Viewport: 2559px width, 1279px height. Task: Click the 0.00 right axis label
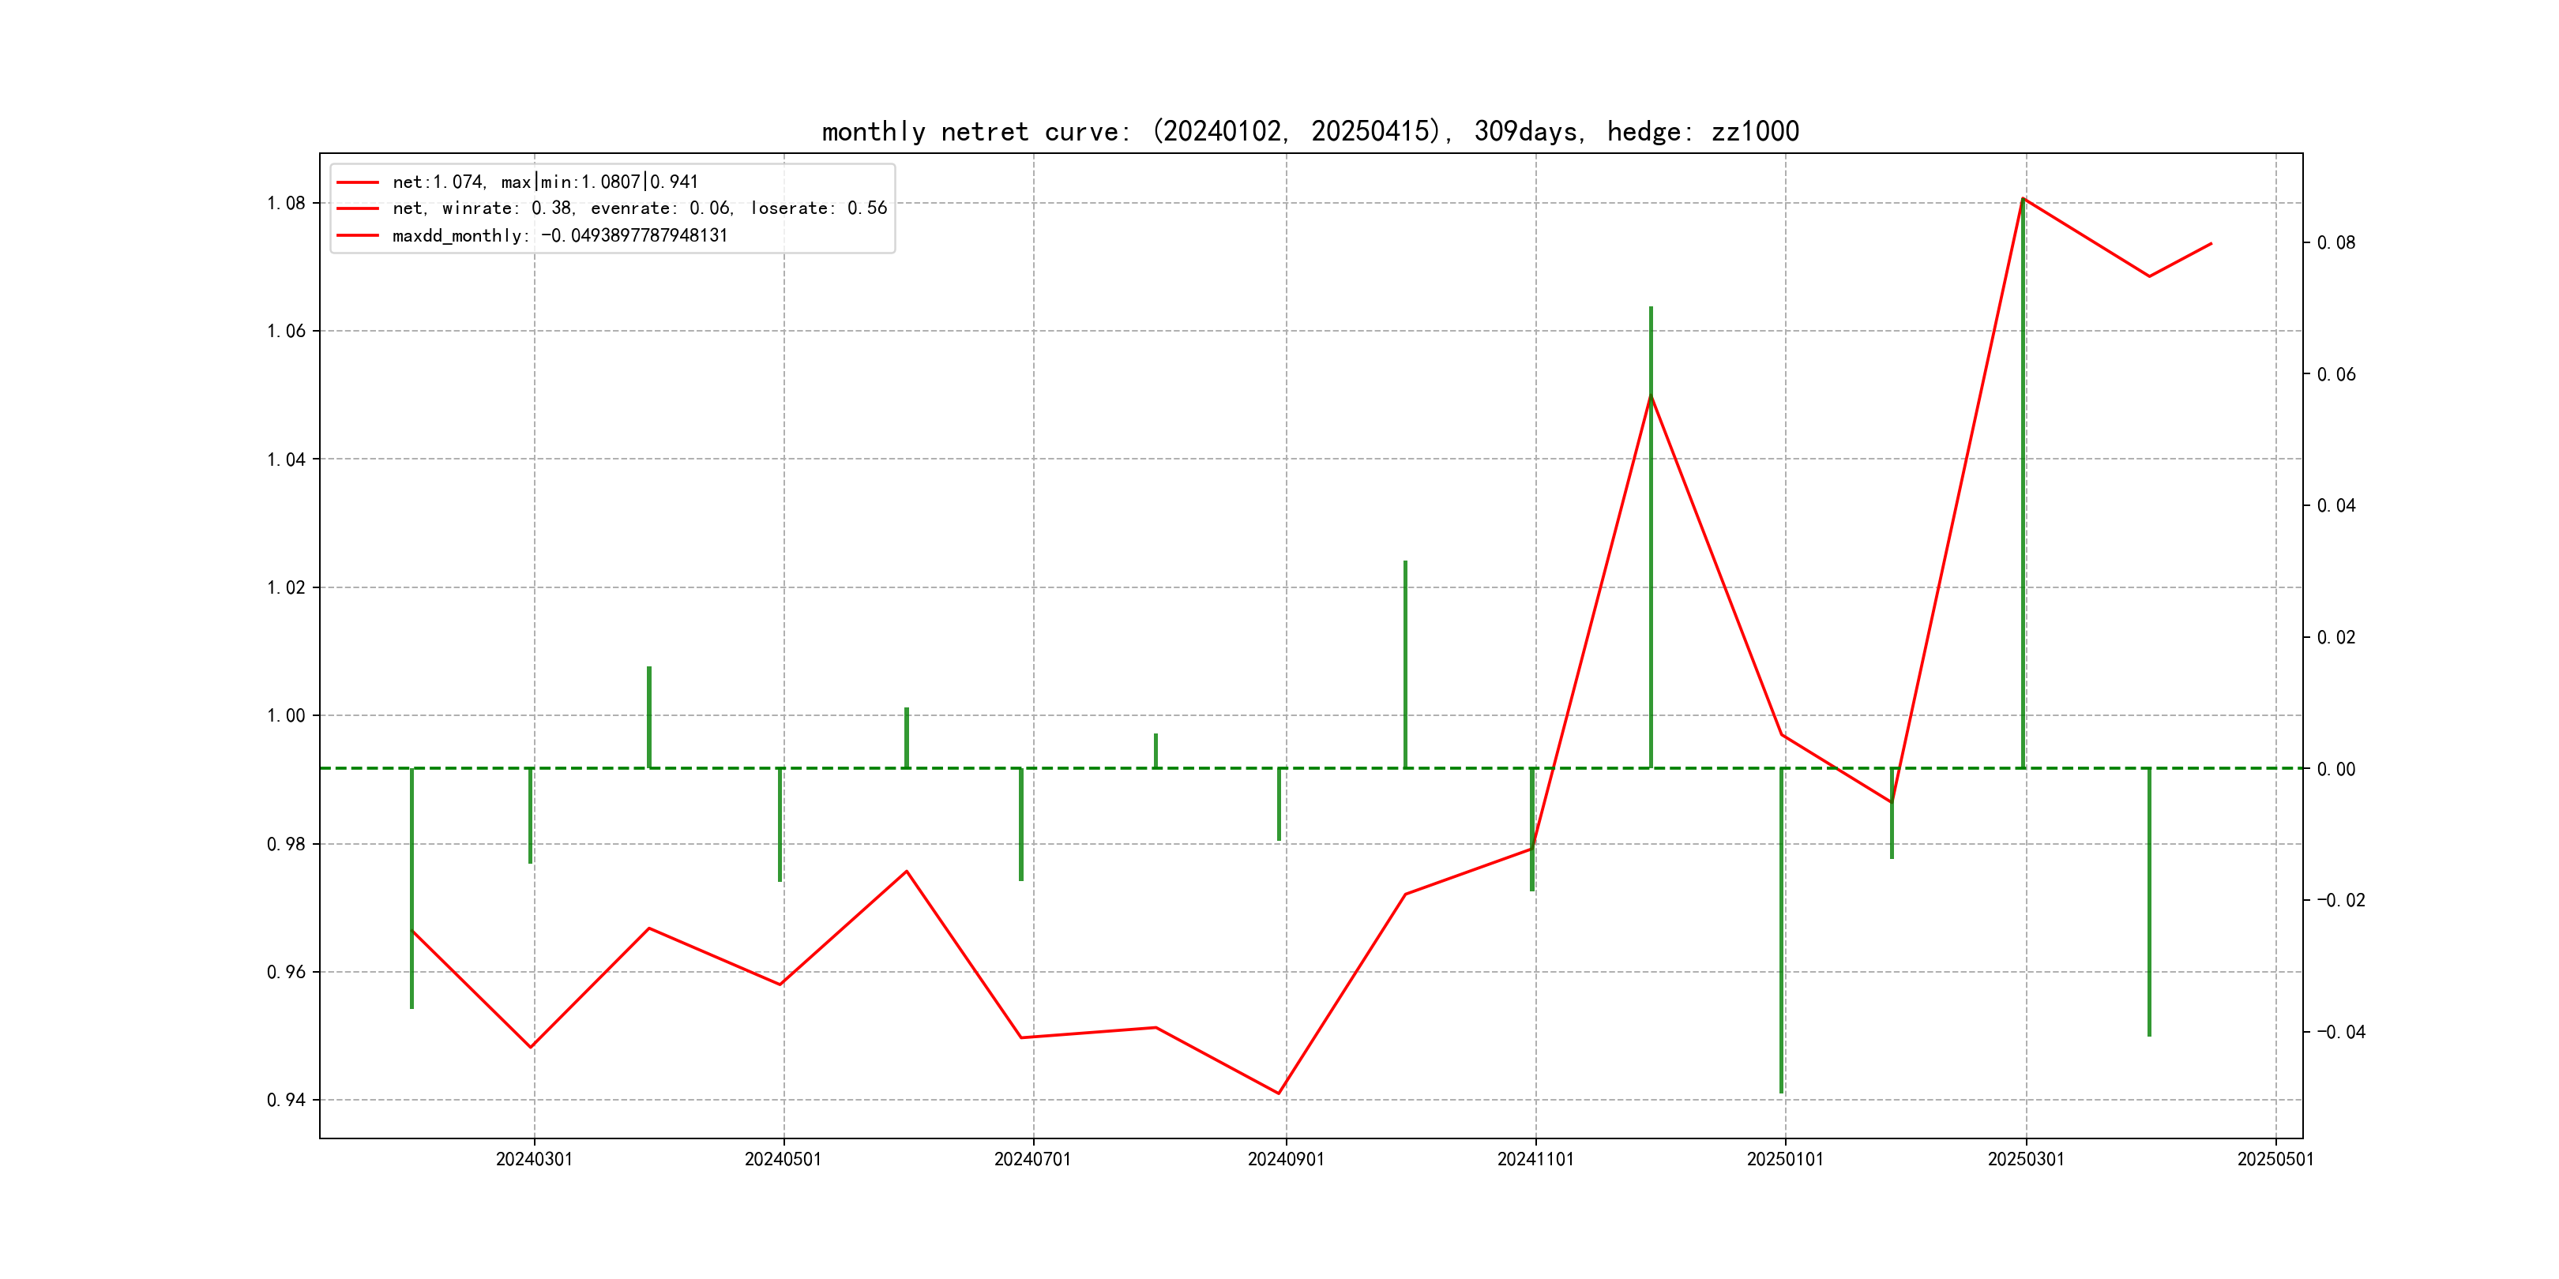point(2335,770)
